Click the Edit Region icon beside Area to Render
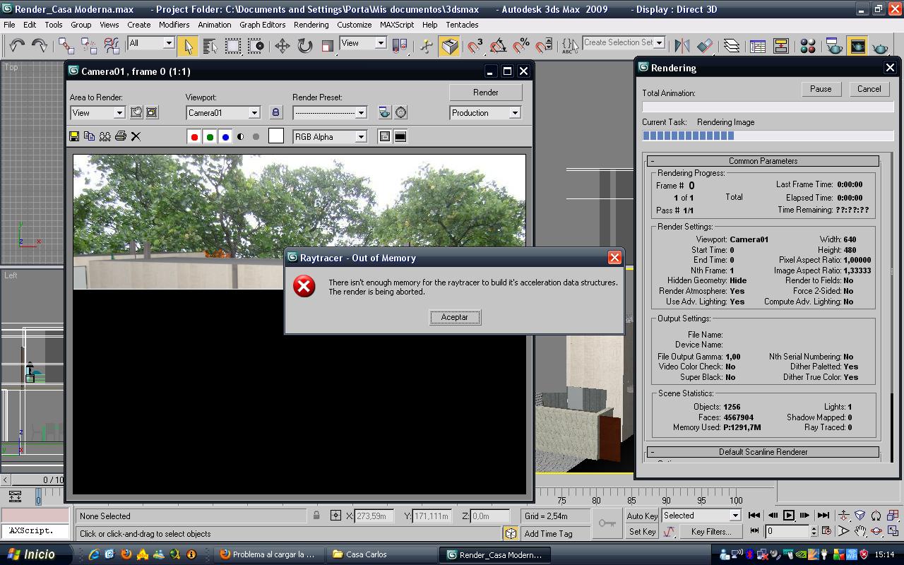Screen dimensions: 904x565 pos(136,112)
